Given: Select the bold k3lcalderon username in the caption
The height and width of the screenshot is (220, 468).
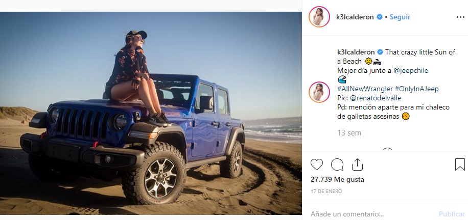Looking at the screenshot, I should click(x=356, y=52).
